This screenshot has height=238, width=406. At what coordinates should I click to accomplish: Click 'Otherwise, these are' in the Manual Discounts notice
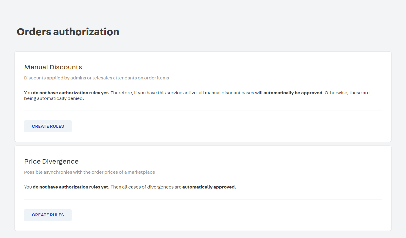coord(347,93)
